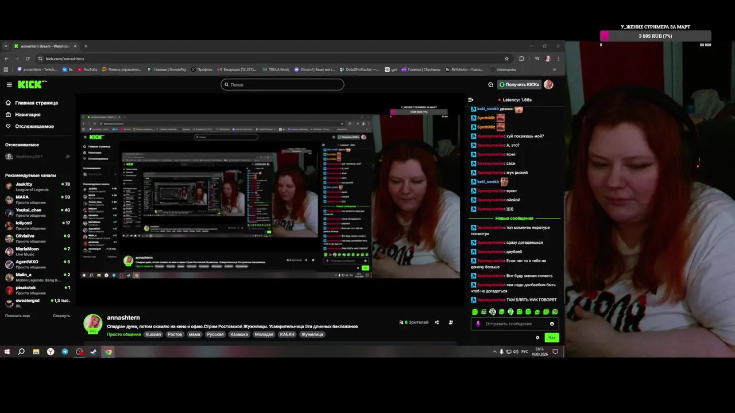
Task: Open Steam from the taskbar
Action: pyautogui.click(x=94, y=352)
